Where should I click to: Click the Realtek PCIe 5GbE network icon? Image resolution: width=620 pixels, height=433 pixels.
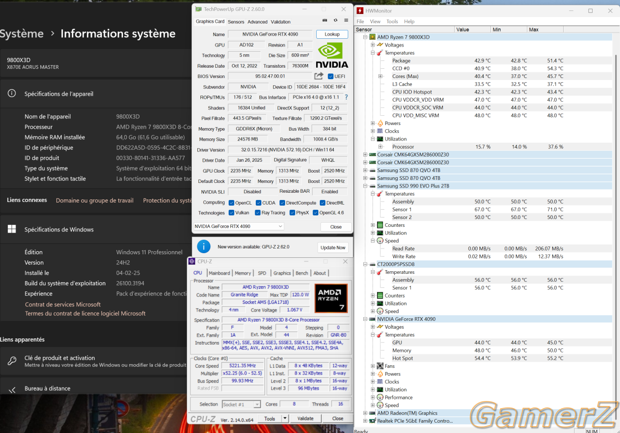[373, 421]
